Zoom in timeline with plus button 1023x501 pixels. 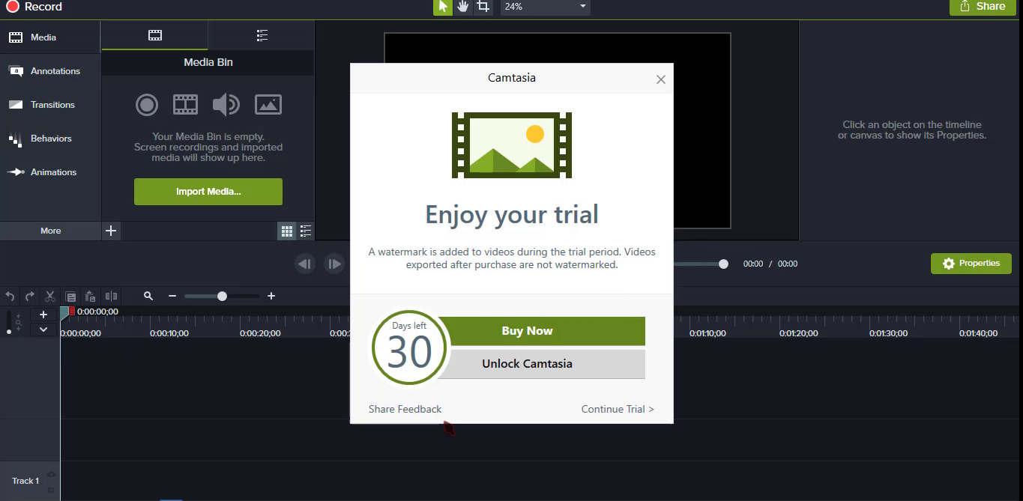[x=271, y=297]
